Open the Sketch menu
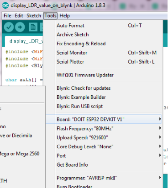The height and width of the screenshot is (190, 168). [x=34, y=16]
